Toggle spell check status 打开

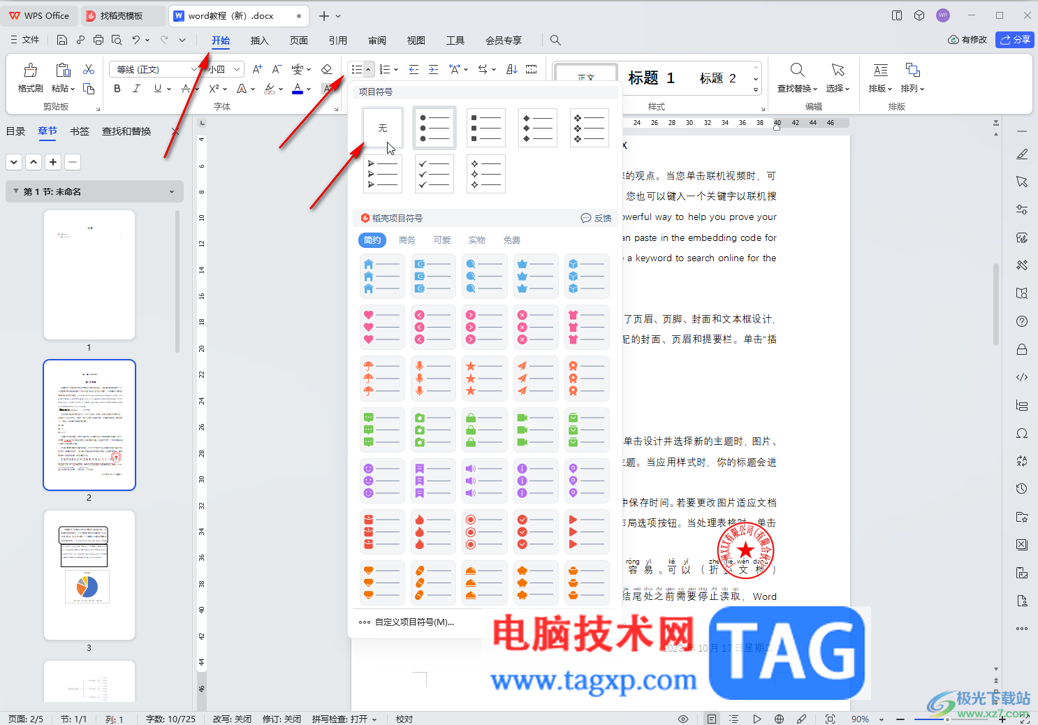click(344, 719)
